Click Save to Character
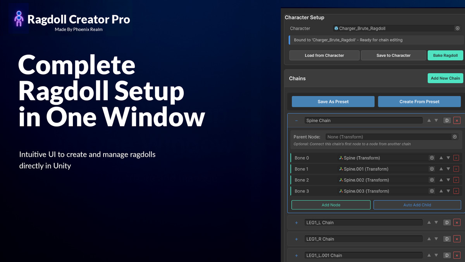Screen dimensions: 465x262 pos(393,55)
